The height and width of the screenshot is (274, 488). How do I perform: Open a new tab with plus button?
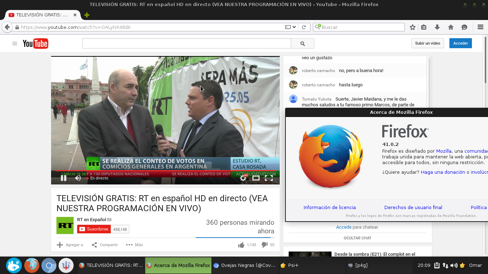pyautogui.click(x=87, y=15)
